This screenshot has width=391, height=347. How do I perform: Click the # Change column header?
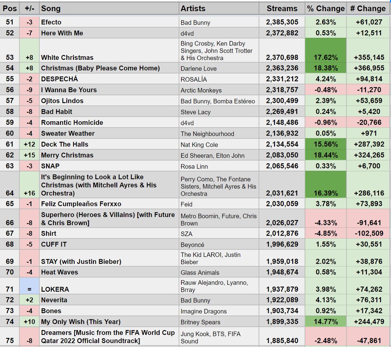(x=368, y=8)
